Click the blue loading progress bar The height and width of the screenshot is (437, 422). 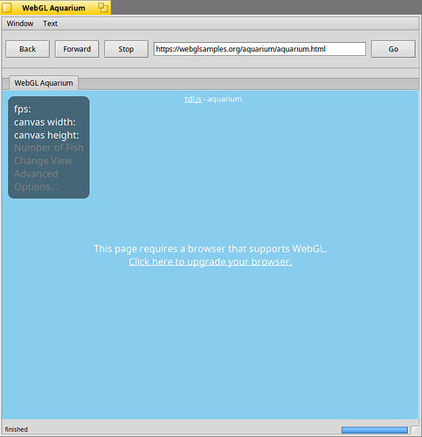375,430
